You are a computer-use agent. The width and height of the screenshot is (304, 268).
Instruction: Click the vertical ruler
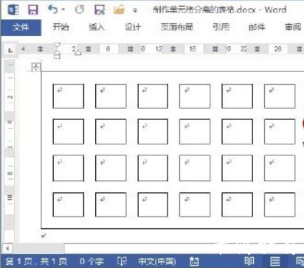(10, 150)
